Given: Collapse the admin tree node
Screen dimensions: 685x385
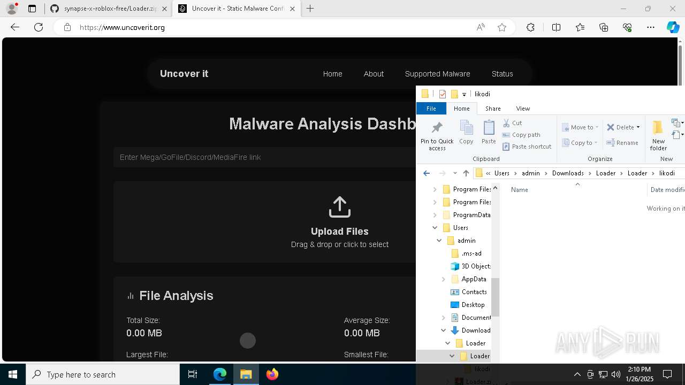Looking at the screenshot, I should [x=439, y=241].
